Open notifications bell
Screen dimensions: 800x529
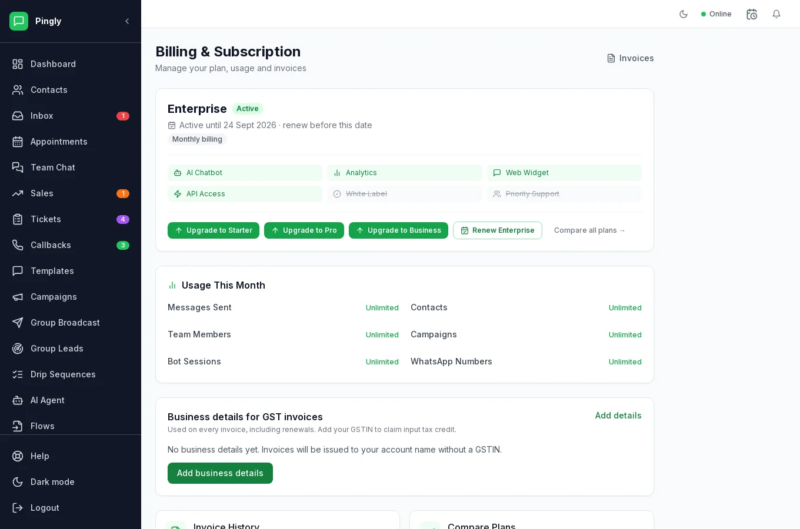click(x=776, y=14)
